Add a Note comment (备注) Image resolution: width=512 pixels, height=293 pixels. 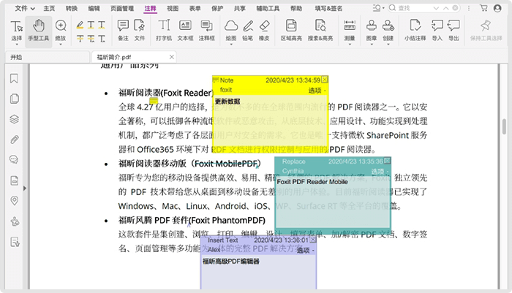tap(123, 30)
